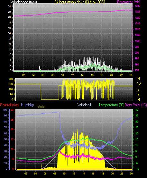Viewport: 147px width, 178px height.
Task: Click the 'Dew Point (°C)' legend label
Action: 136,105
